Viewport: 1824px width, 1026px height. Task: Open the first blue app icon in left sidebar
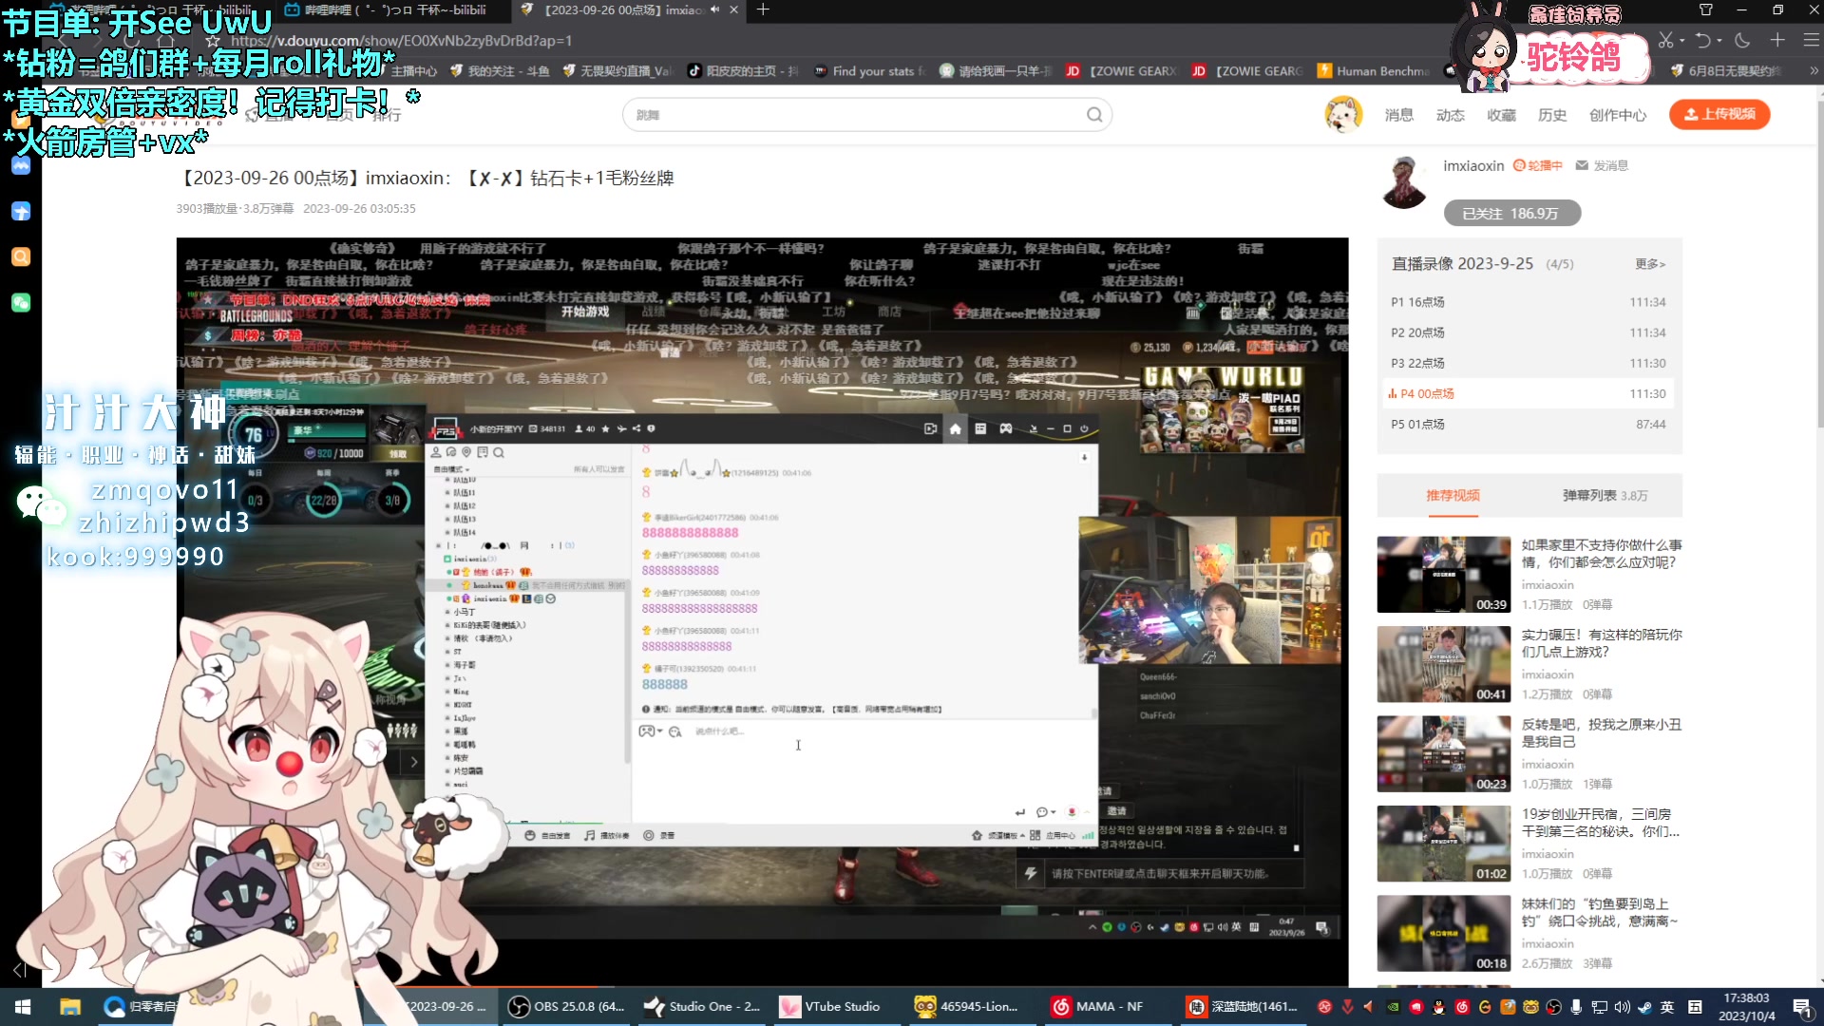pyautogui.click(x=21, y=165)
